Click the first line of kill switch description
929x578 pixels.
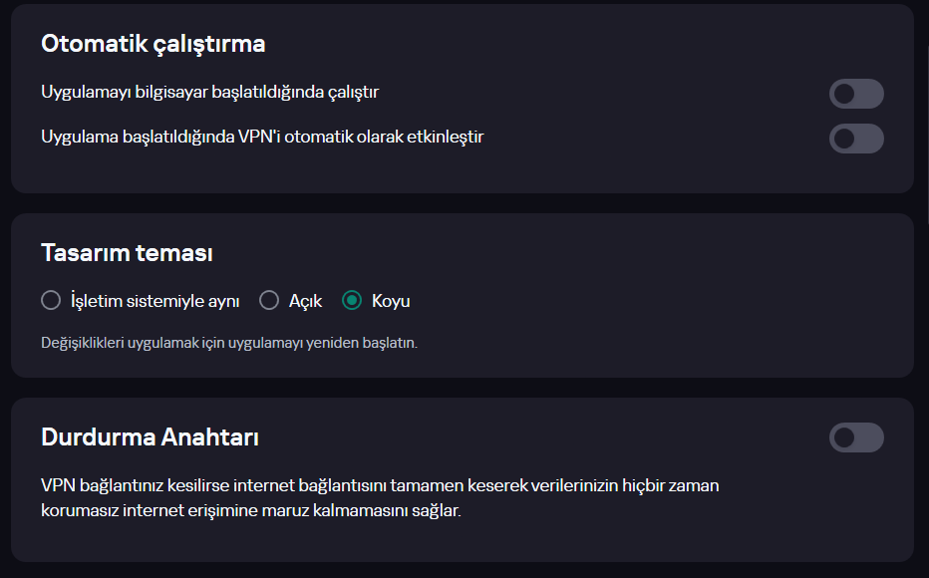coord(380,486)
